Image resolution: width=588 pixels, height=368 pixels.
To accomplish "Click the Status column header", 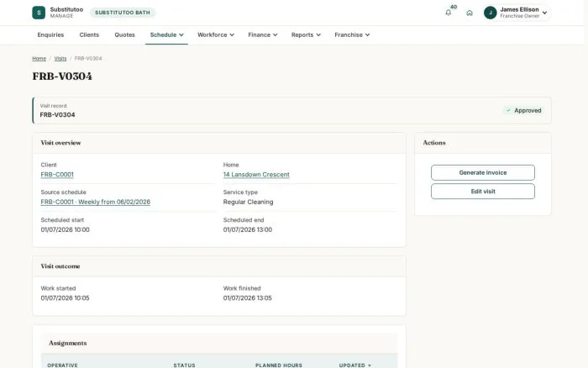I will (184, 365).
